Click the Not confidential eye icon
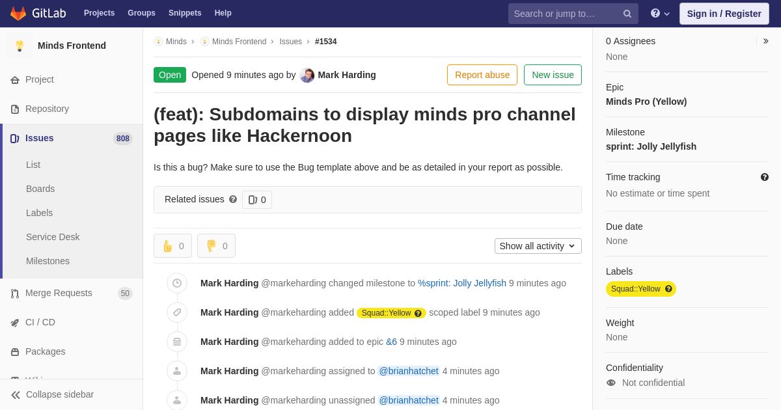Image resolution: width=781 pixels, height=410 pixels. [610, 383]
